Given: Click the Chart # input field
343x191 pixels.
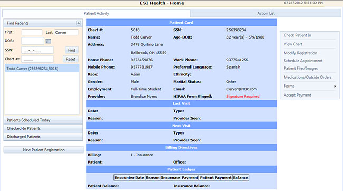Looking at the screenshot, I should click(x=37, y=59).
